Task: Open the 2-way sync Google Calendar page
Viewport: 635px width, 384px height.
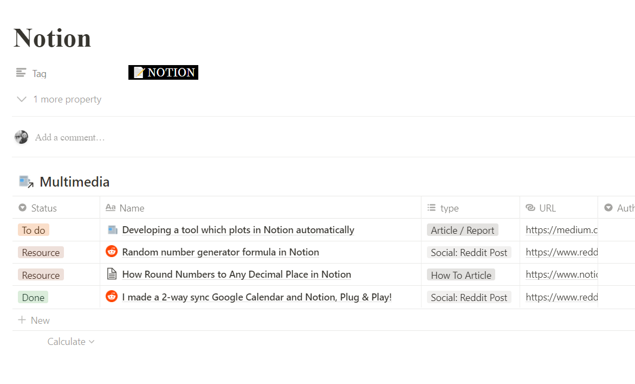Action: (257, 297)
